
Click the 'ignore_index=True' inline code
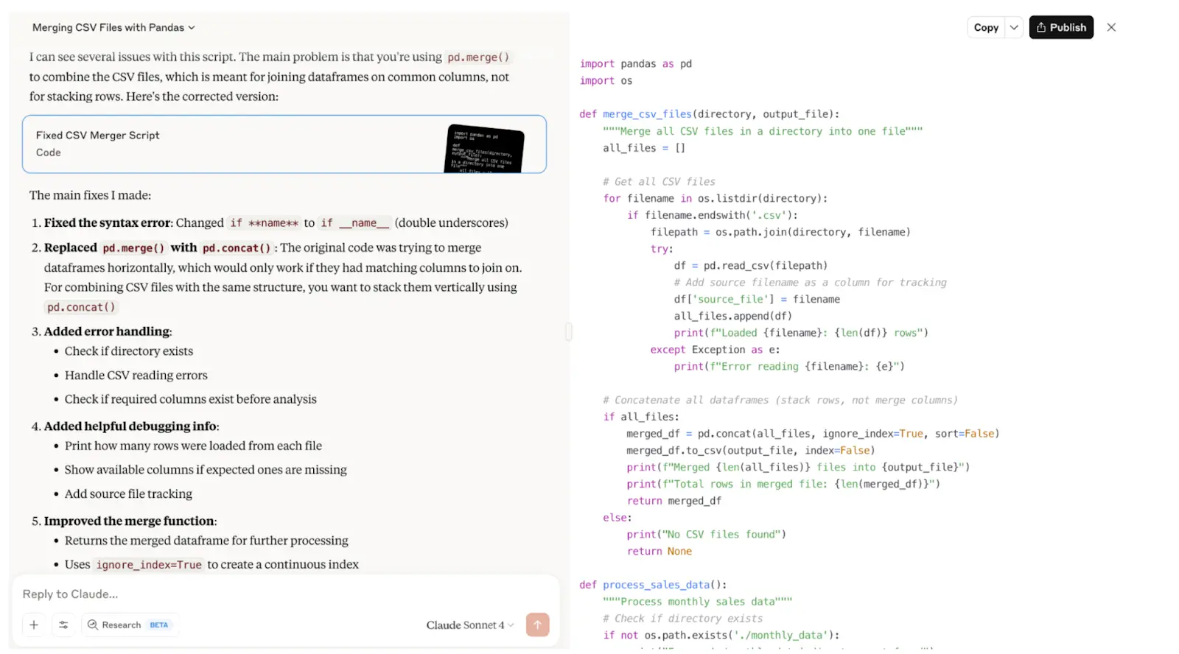coord(149,564)
